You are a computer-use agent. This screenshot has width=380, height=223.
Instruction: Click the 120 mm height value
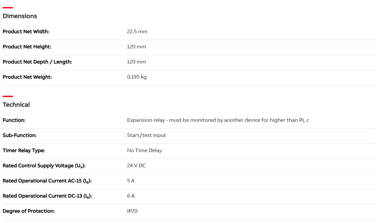pyautogui.click(x=136, y=46)
